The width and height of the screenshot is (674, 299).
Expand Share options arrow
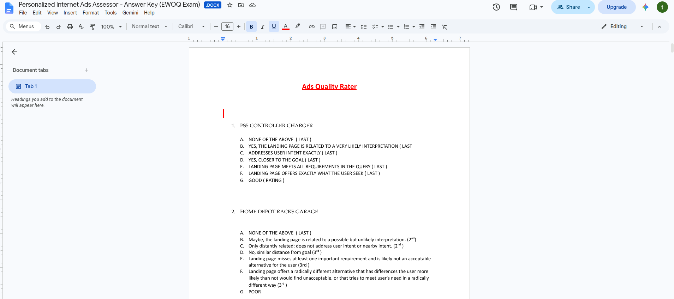coord(589,7)
